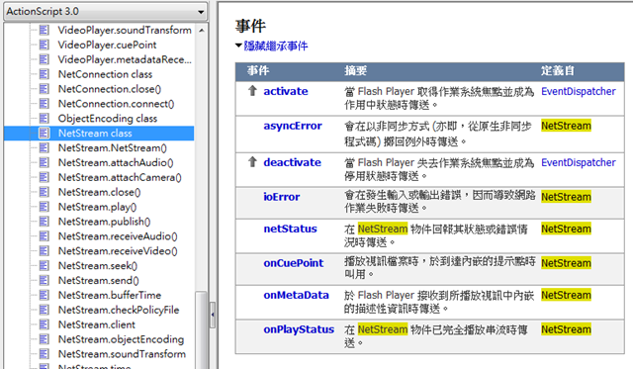Select NetStream.attachAudio() topic

[116, 162]
